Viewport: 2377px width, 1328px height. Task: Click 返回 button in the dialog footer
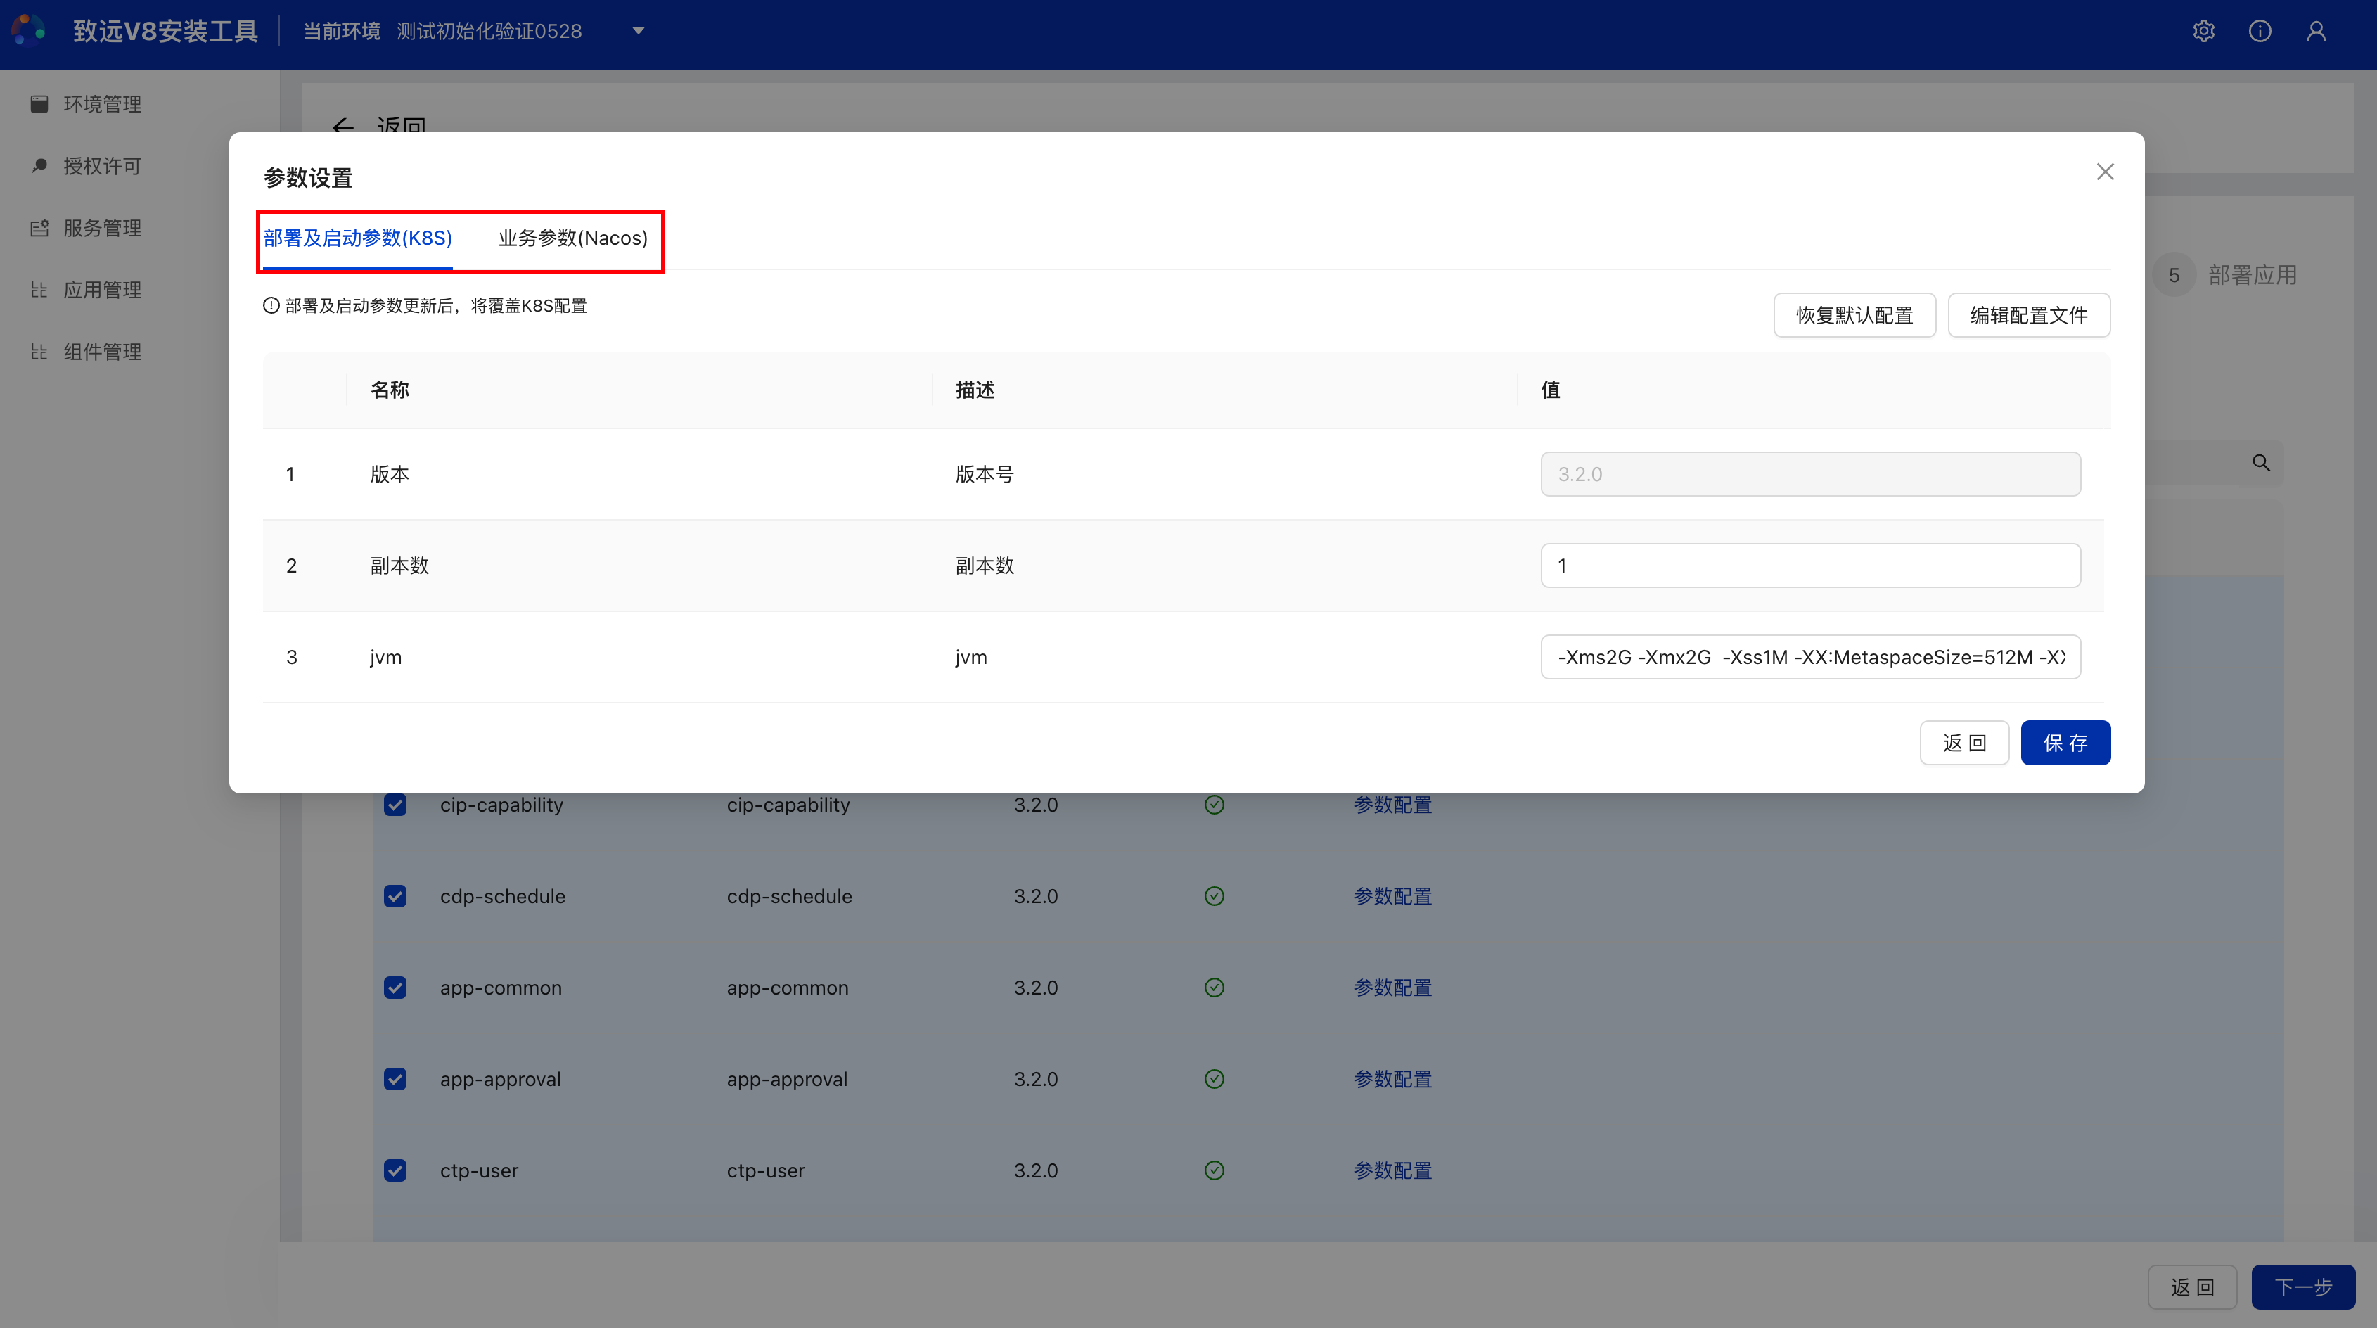tap(1963, 743)
